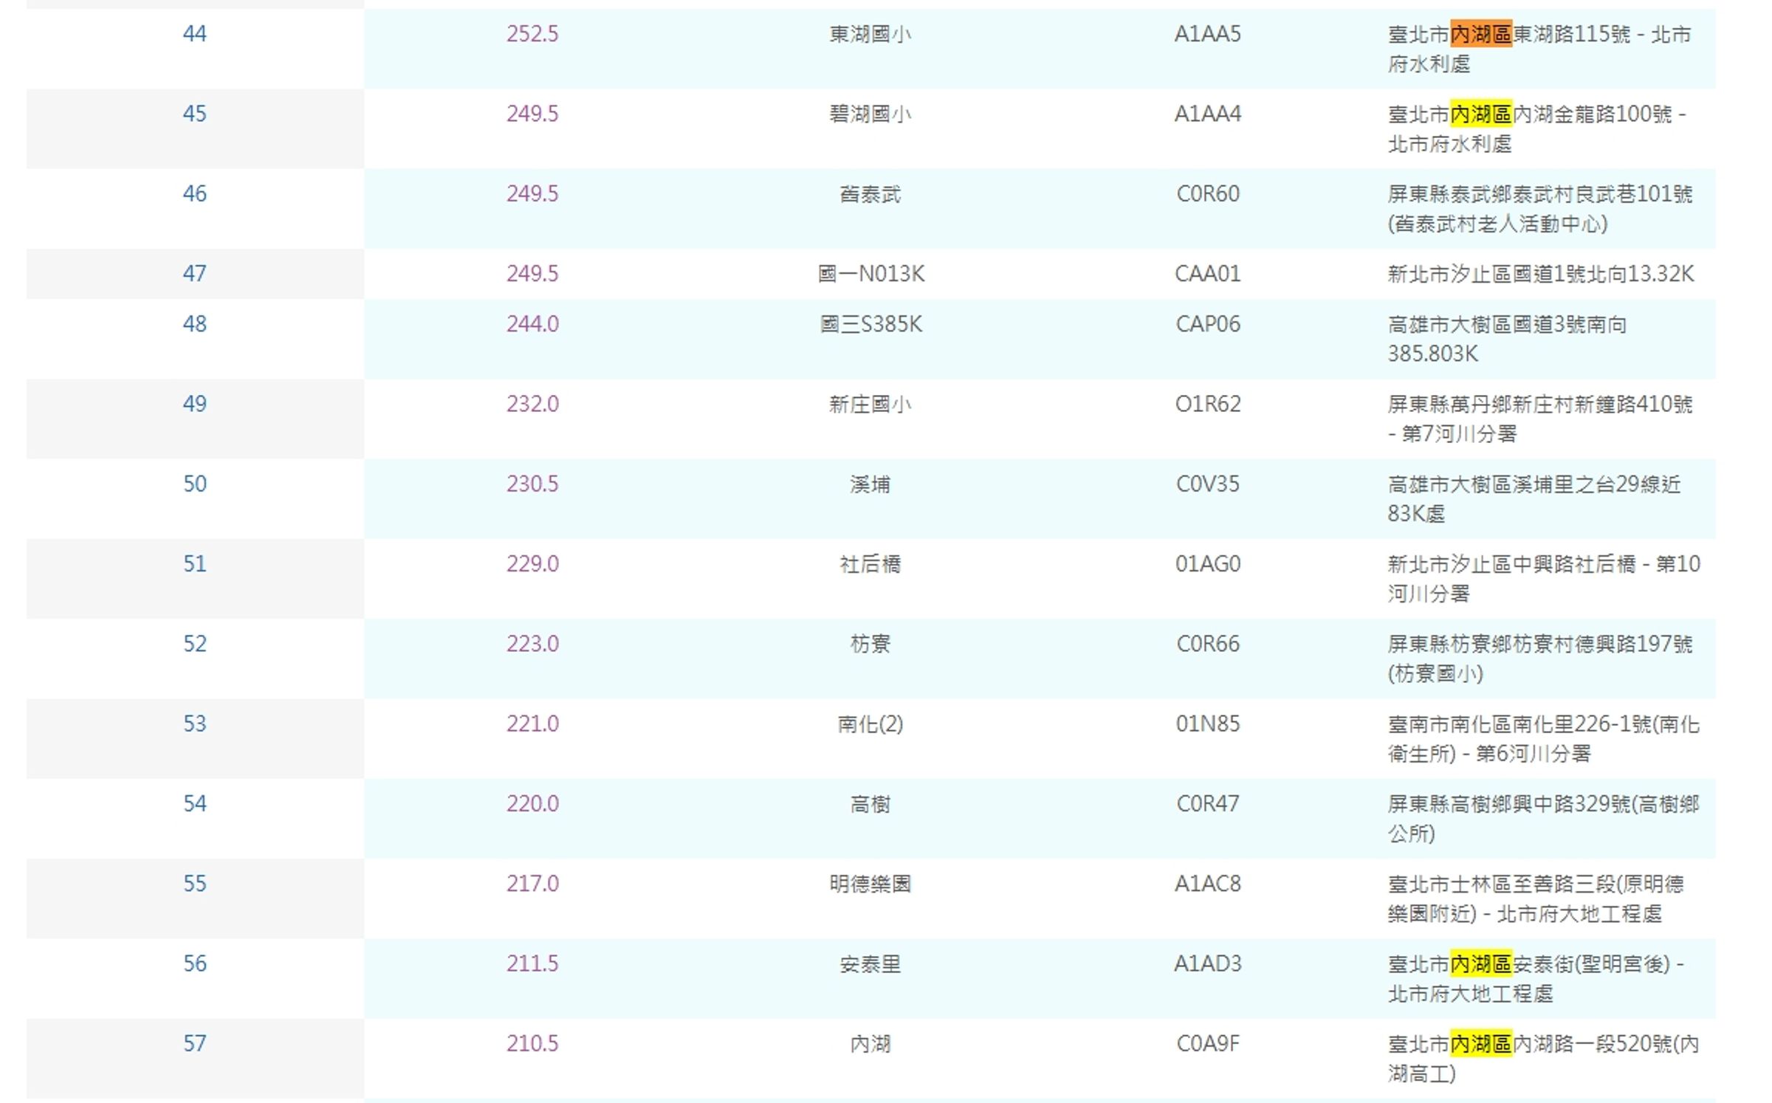Click station code A1AC8

pos(1208,884)
